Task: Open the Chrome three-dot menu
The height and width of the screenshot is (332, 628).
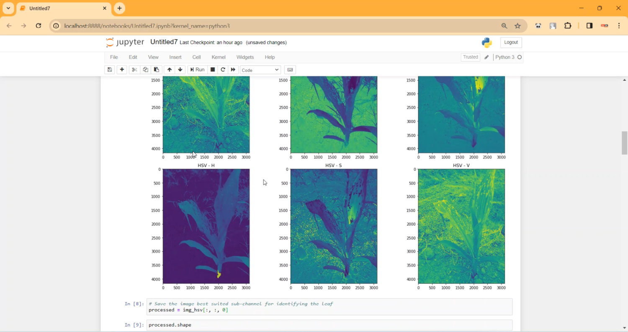Action: tap(619, 26)
